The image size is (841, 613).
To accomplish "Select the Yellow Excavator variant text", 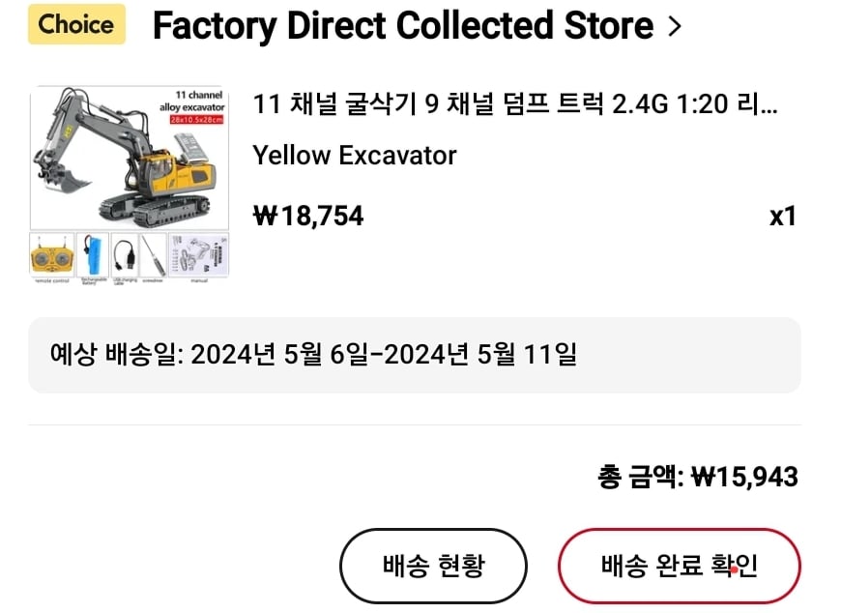I will click(x=355, y=156).
